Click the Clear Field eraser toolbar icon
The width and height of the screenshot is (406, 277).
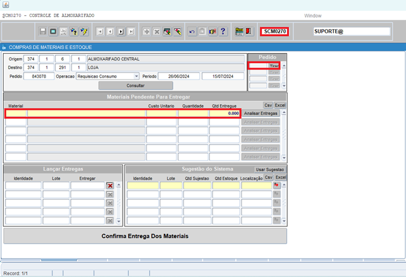click(177, 32)
